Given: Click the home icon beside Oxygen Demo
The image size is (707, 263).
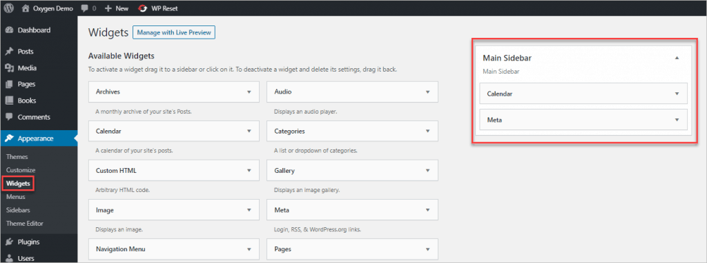Looking at the screenshot, I should [x=26, y=8].
